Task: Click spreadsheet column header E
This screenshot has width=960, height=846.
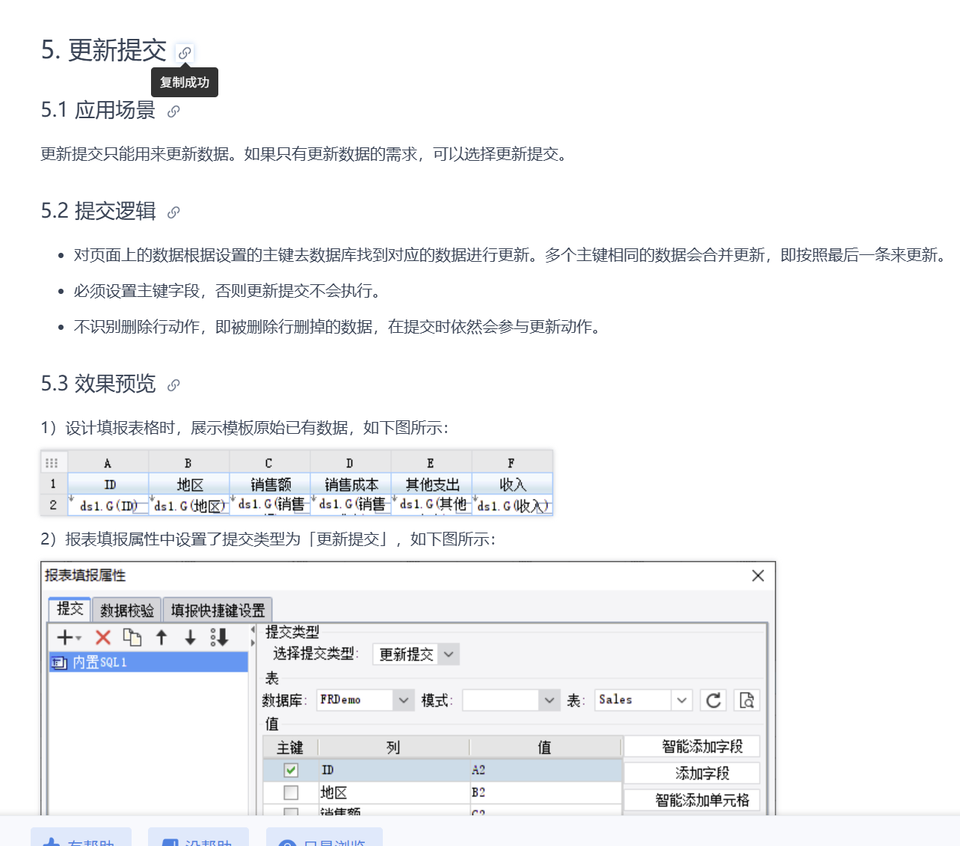Action: [431, 463]
